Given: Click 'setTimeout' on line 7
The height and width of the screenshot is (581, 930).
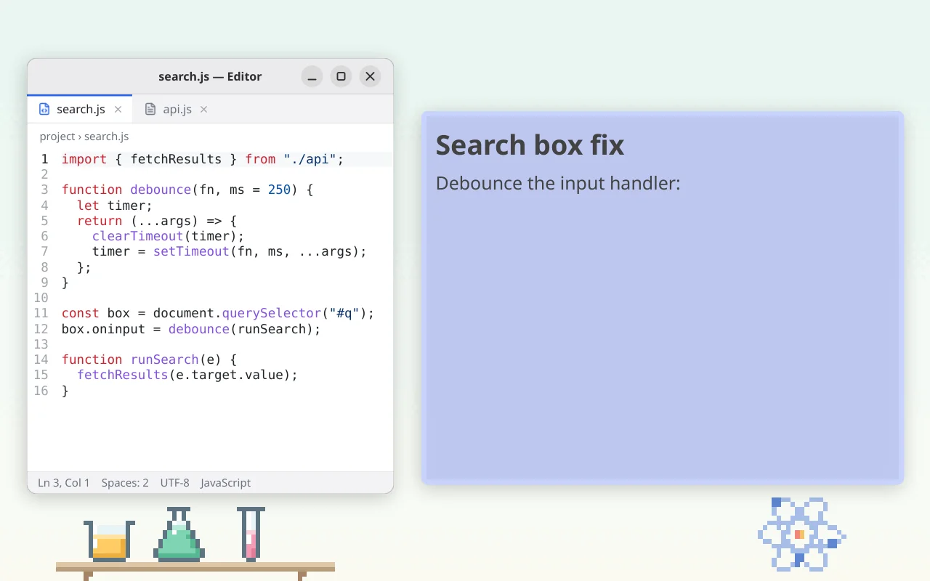Looking at the screenshot, I should (191, 251).
